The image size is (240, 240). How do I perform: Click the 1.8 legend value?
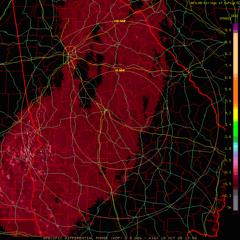(x=228, y=149)
